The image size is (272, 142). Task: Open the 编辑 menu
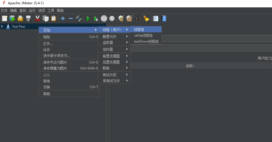click(13, 10)
